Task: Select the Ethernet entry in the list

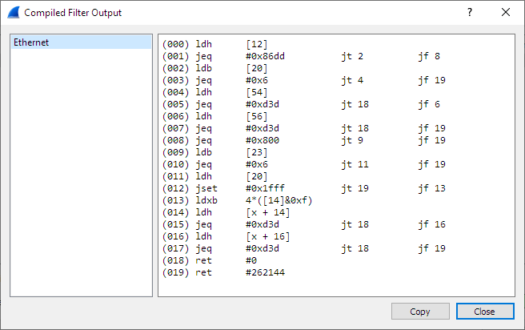Action: click(x=31, y=42)
